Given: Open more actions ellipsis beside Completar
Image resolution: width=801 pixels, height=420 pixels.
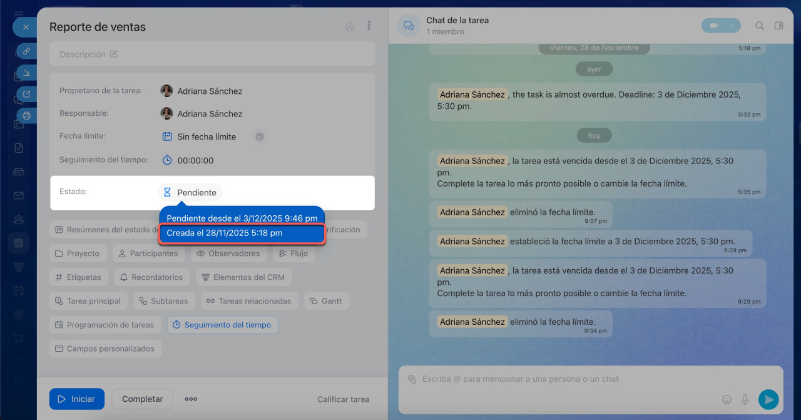Looking at the screenshot, I should click(191, 399).
